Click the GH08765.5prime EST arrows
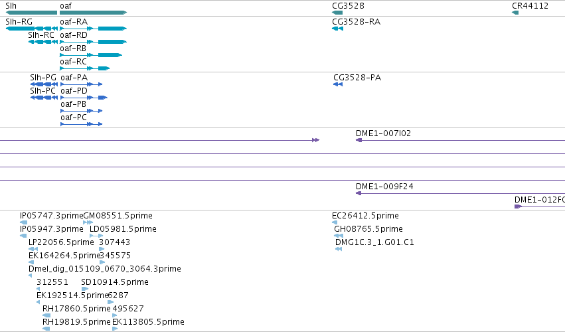 [339, 236]
